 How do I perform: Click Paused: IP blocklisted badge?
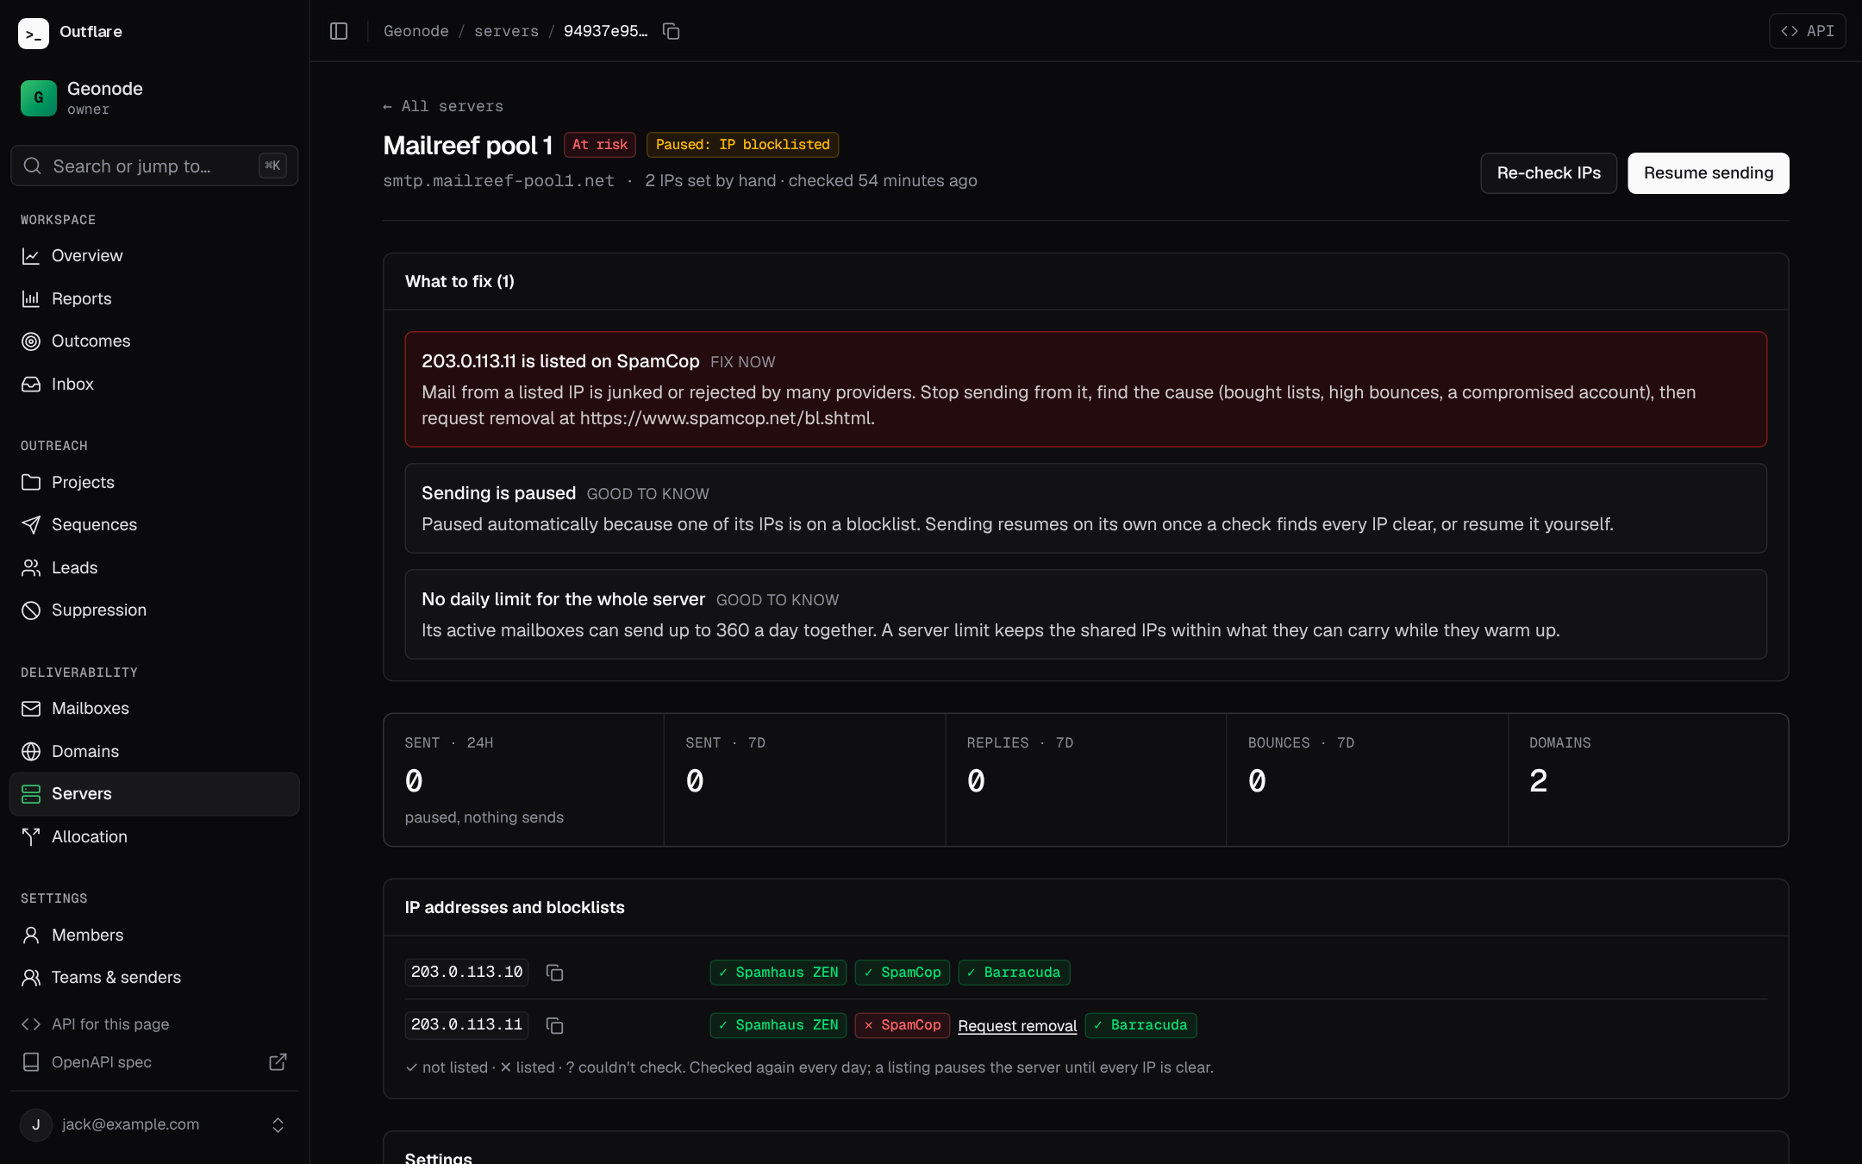point(742,145)
